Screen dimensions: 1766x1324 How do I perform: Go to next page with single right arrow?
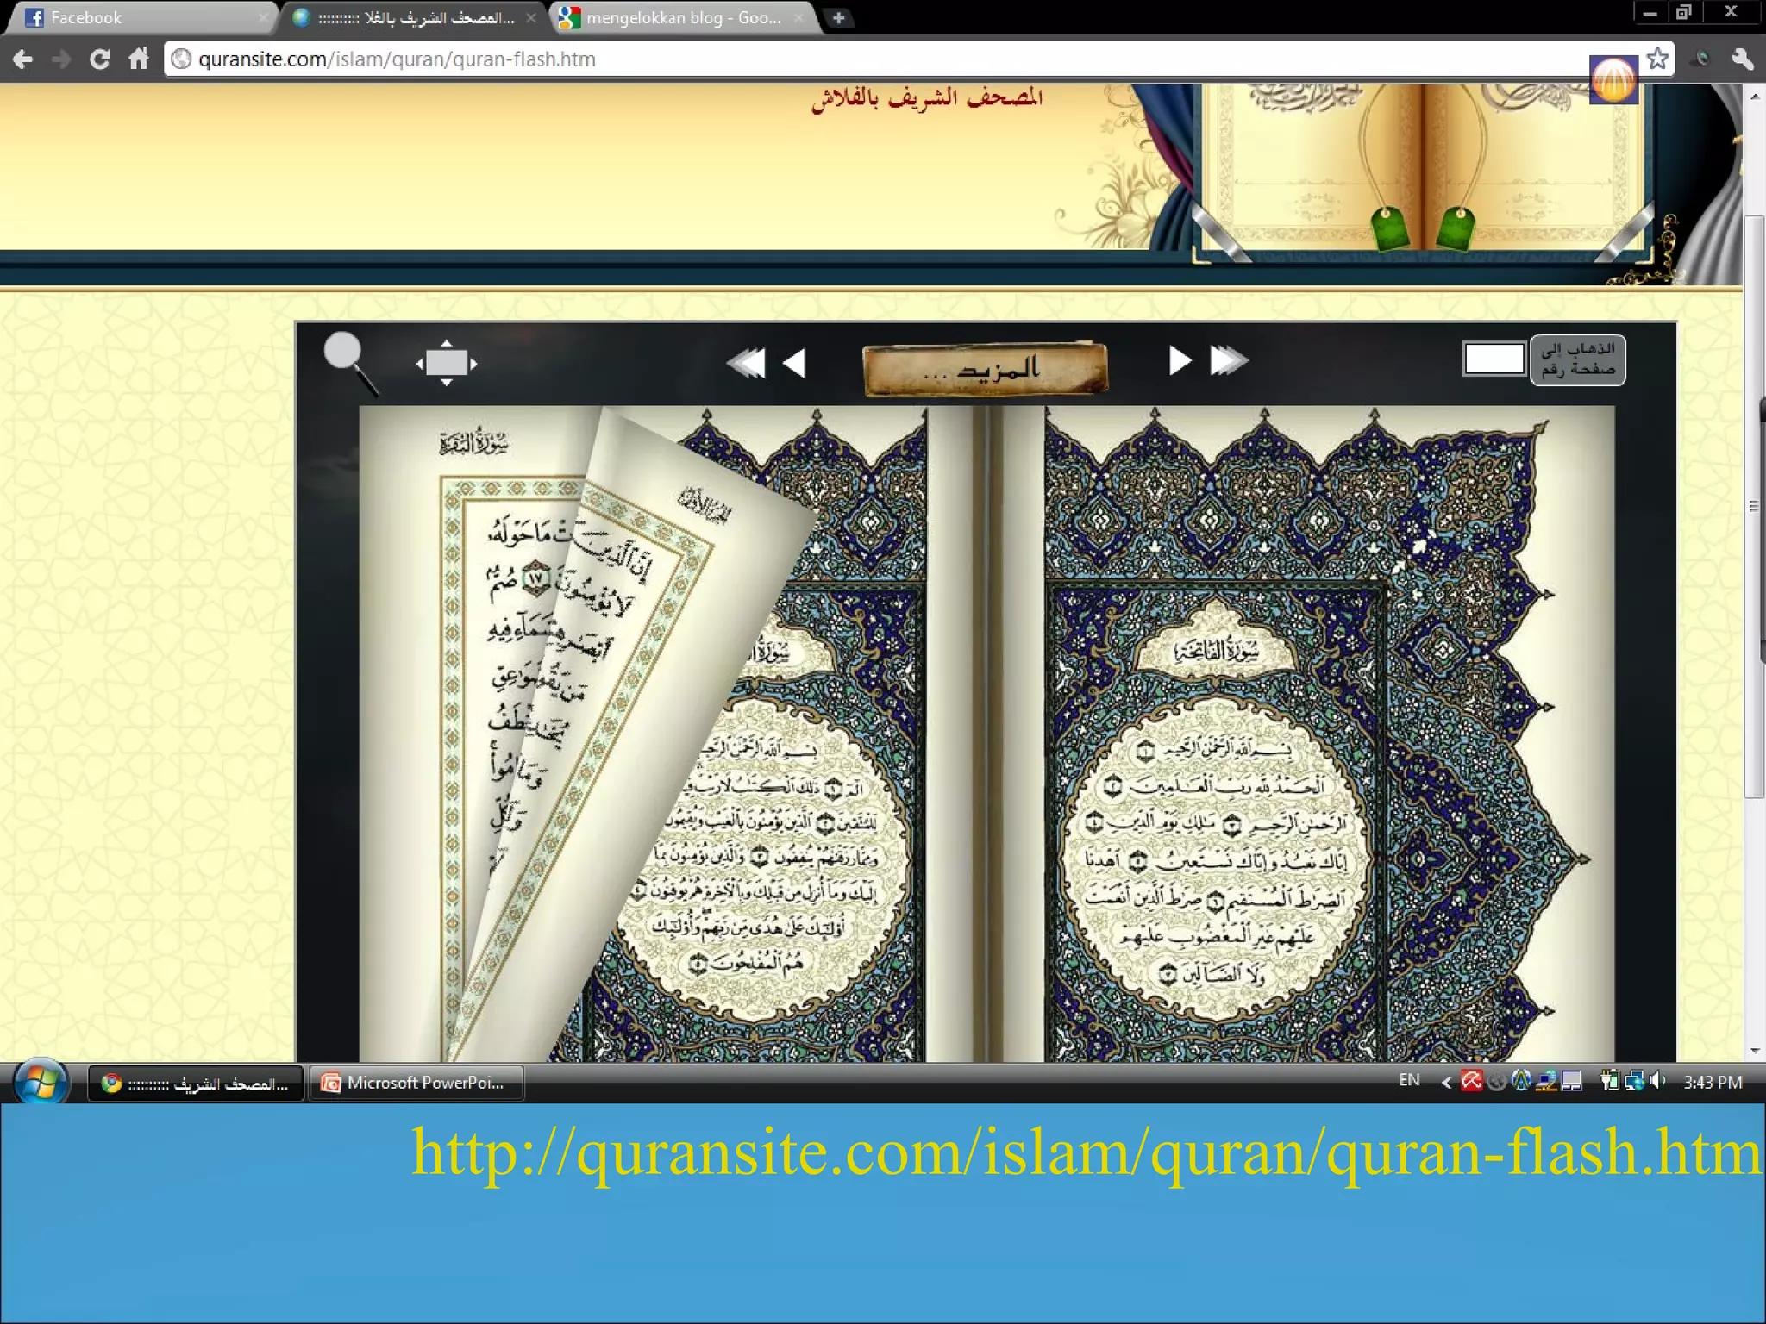[1180, 360]
